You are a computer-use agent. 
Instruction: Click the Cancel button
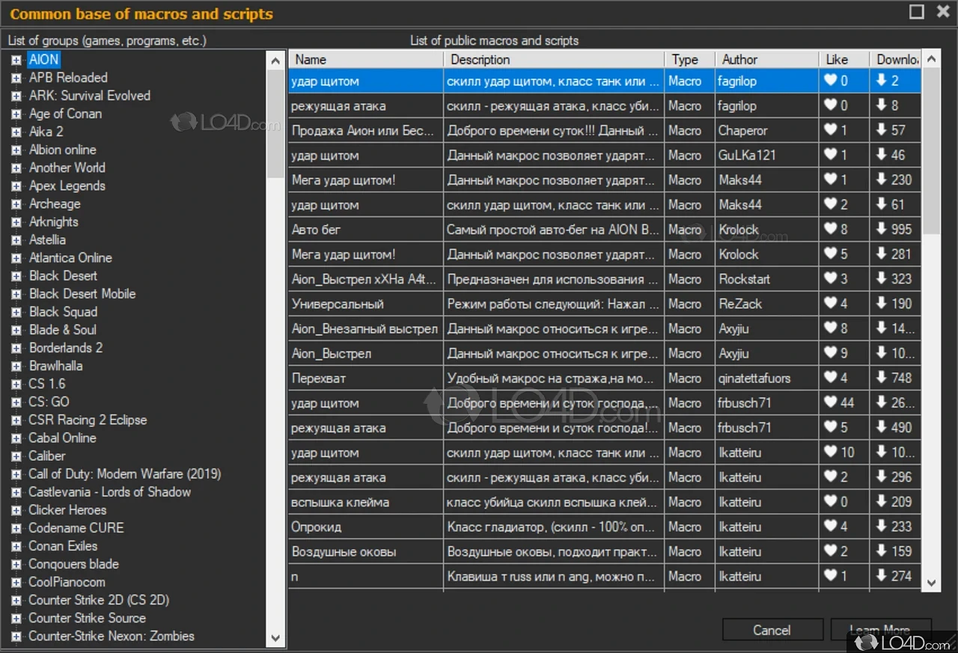pyautogui.click(x=772, y=630)
